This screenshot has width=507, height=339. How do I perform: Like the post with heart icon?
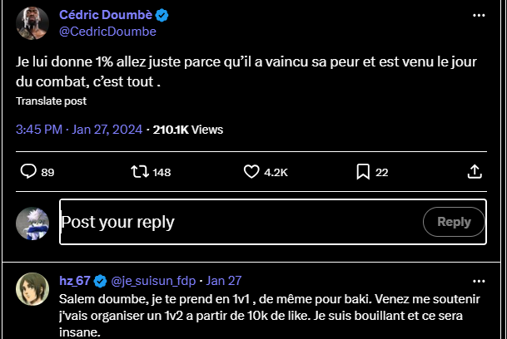pos(252,172)
